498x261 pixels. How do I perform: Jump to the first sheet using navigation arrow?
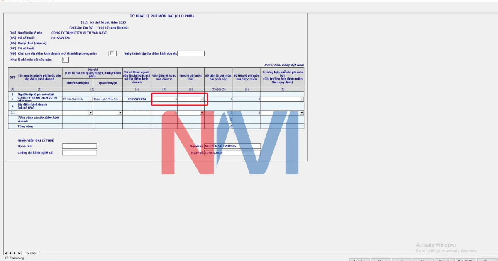pos(6,253)
